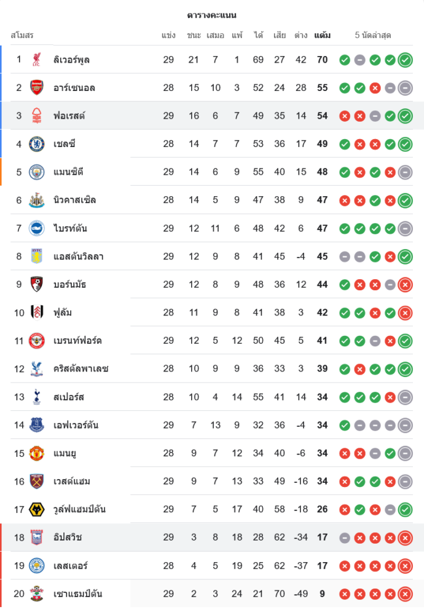Click the Tottenham Spurs club crest
This screenshot has height=615, width=424.
(x=36, y=397)
